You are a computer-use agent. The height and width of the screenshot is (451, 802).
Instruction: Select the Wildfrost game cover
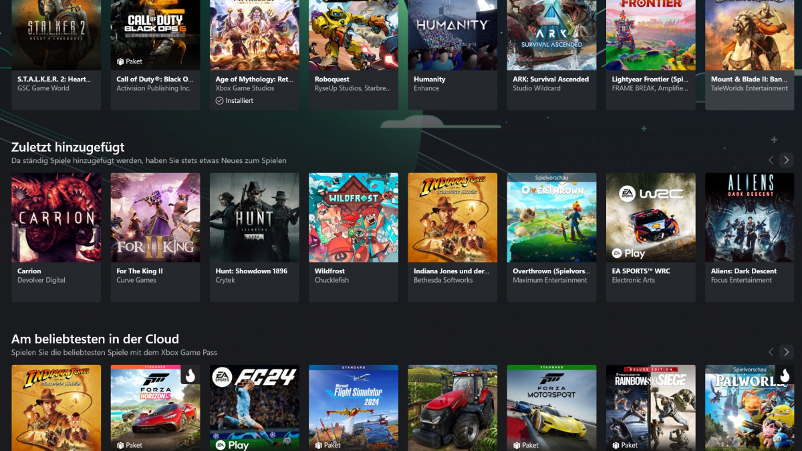click(353, 218)
